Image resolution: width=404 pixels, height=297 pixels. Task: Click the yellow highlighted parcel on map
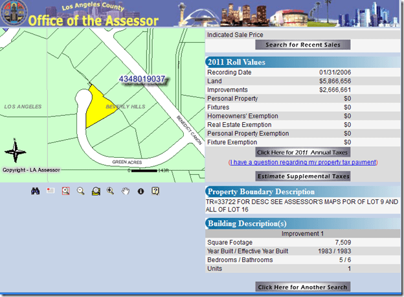point(97,108)
